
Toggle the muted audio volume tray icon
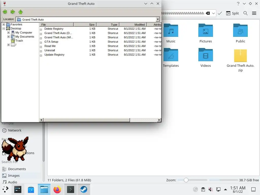tap(210, 189)
